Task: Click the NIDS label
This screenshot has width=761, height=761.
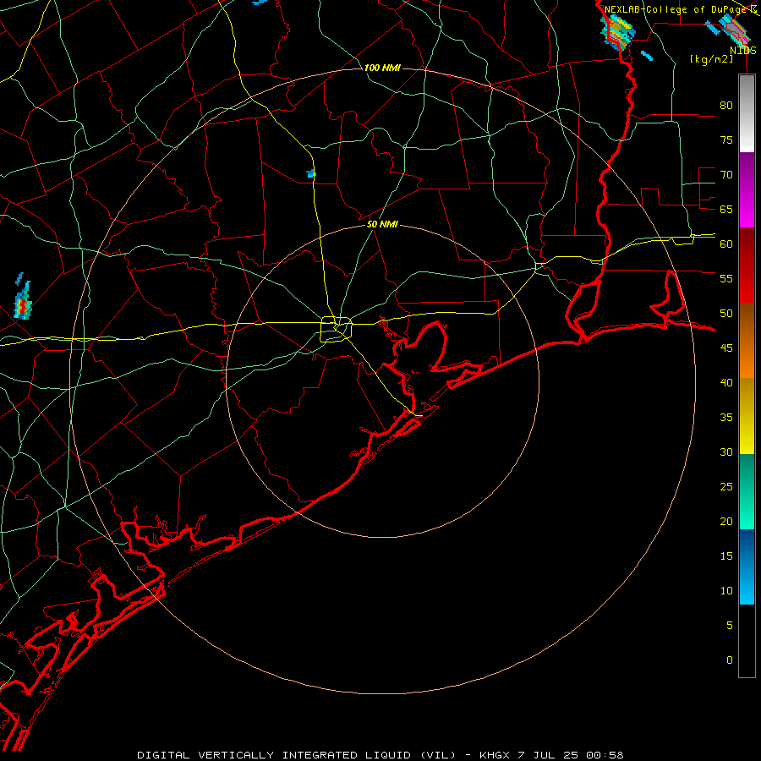Action: tap(743, 51)
